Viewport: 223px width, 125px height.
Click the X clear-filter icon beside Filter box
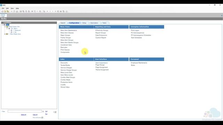coord(43,111)
